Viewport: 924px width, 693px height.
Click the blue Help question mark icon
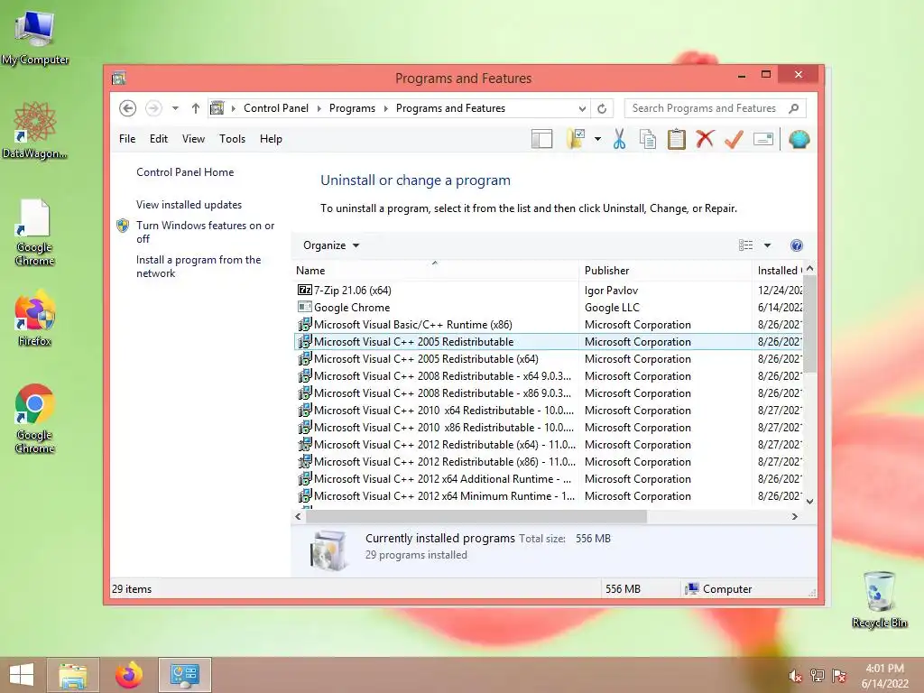pyautogui.click(x=796, y=245)
